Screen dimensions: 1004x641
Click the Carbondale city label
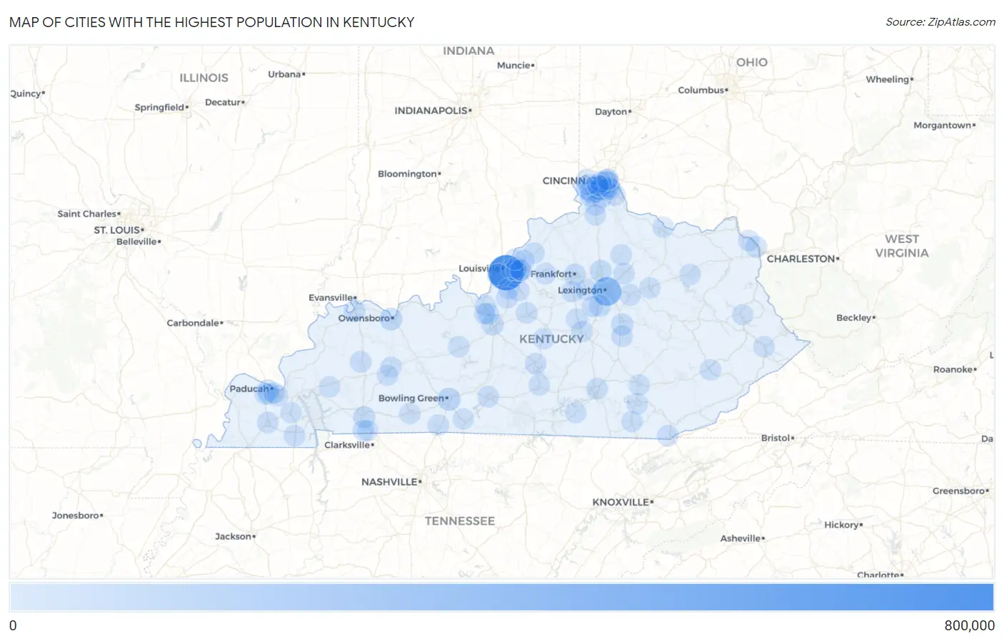pos(193,323)
